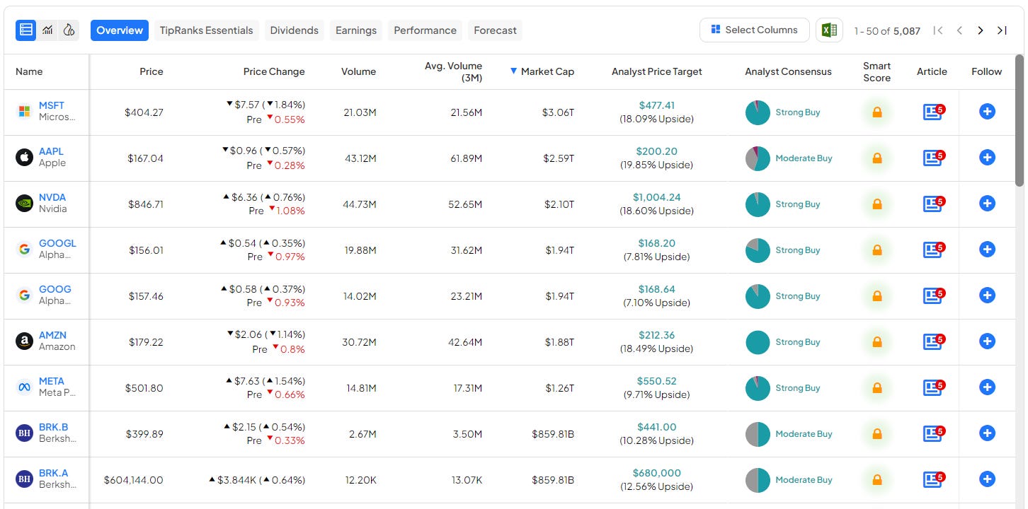
Task: Click the Amazon logo thumbnail
Action: point(25,341)
